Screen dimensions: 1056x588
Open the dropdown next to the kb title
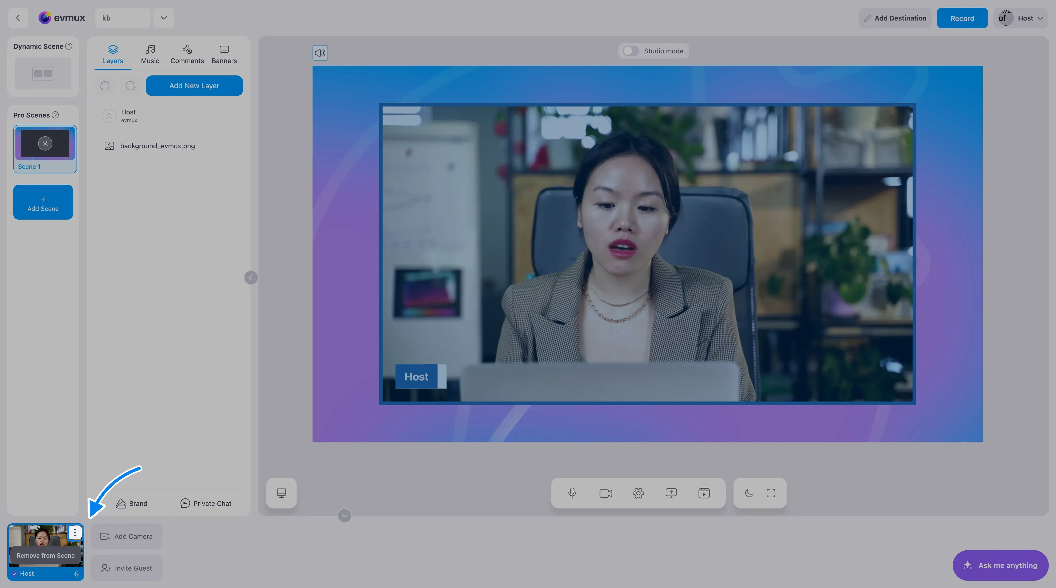click(164, 18)
